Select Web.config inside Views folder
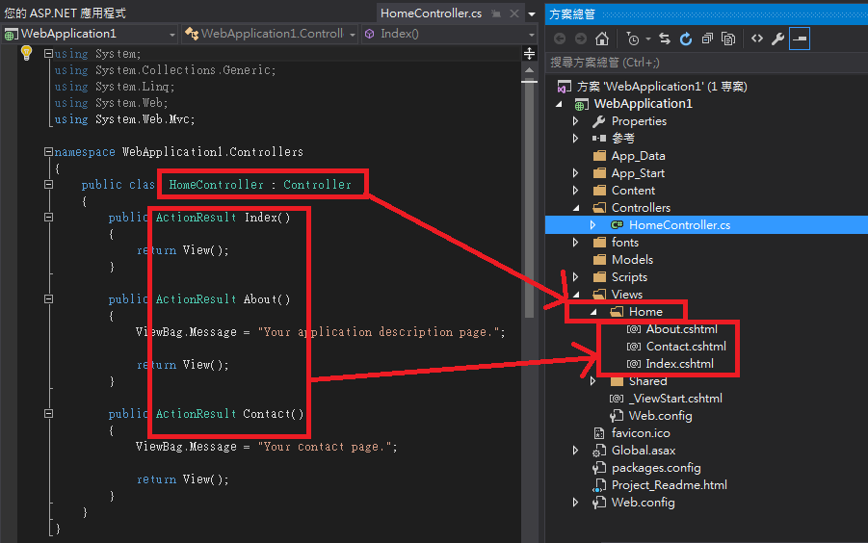Screen dimensions: 868x543 [x=661, y=416]
